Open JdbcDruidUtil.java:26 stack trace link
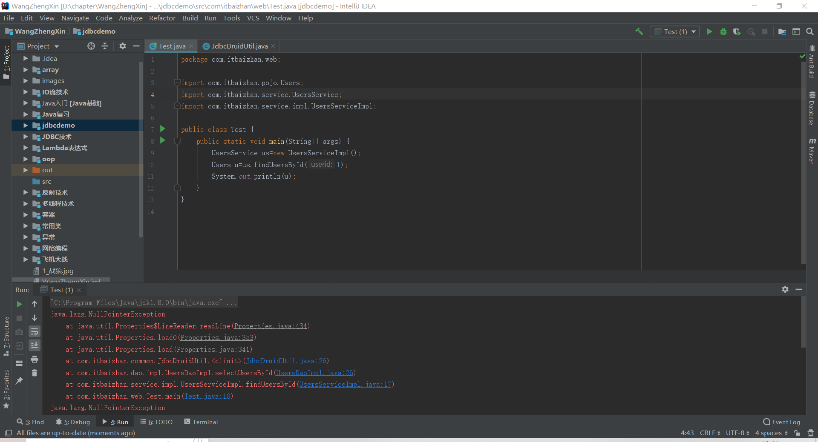 (x=286, y=361)
